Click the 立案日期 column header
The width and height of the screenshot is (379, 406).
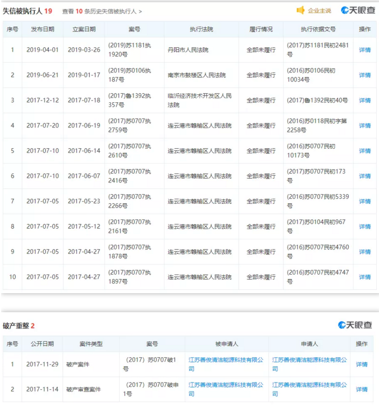click(84, 29)
